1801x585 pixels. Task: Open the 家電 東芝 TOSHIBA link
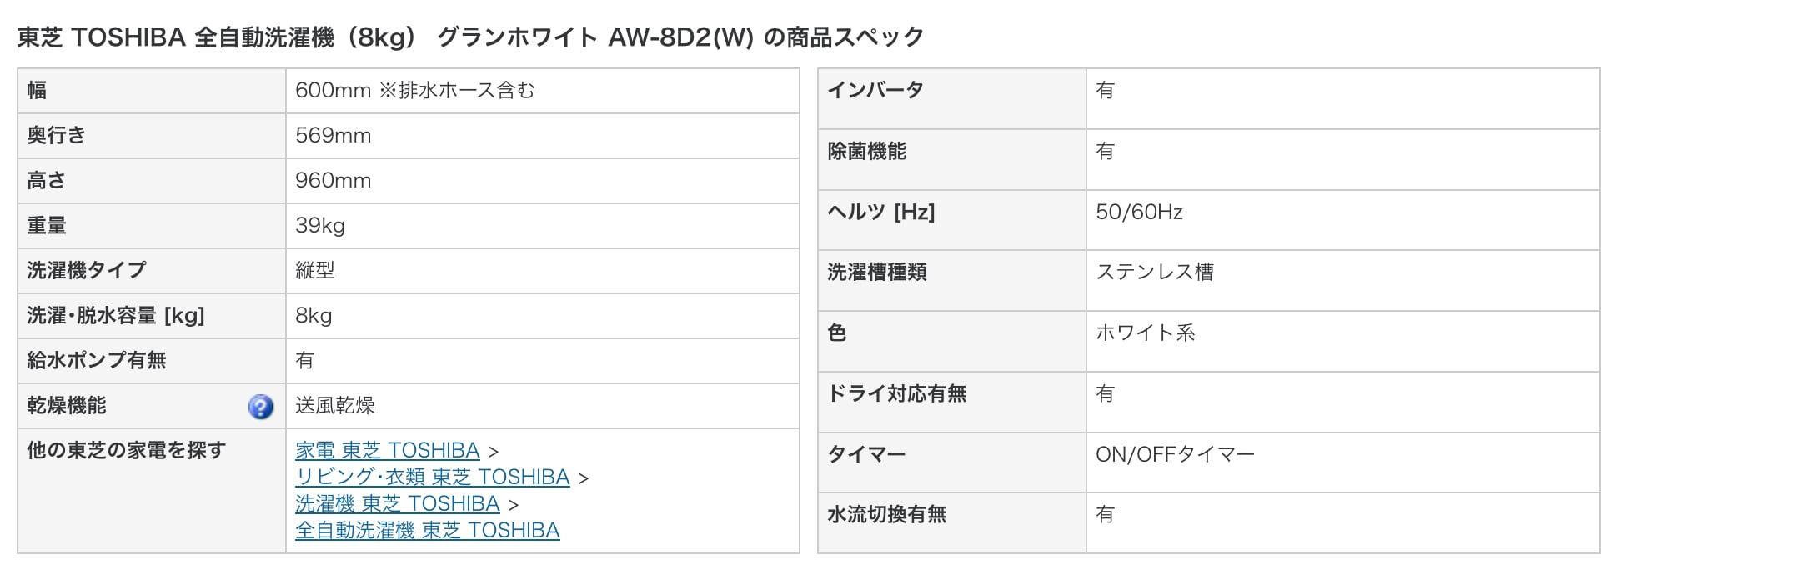(x=387, y=451)
